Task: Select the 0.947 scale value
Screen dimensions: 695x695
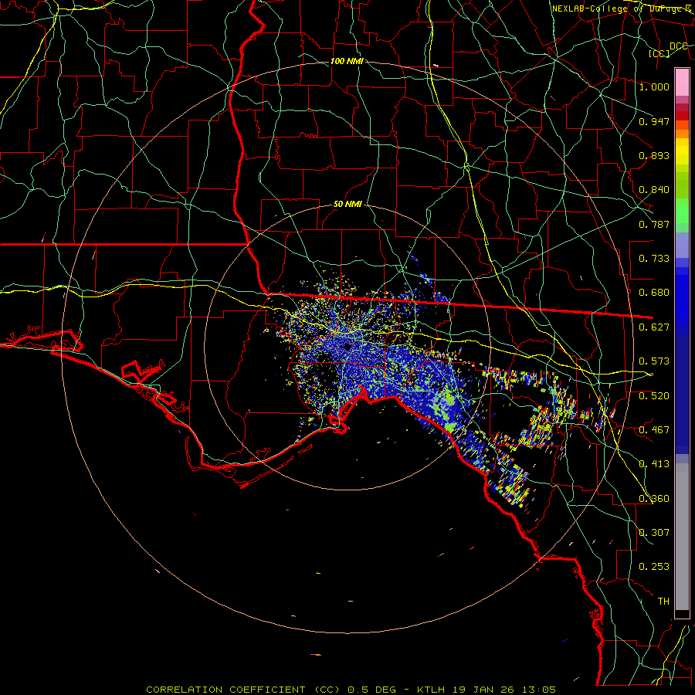Action: [x=654, y=121]
